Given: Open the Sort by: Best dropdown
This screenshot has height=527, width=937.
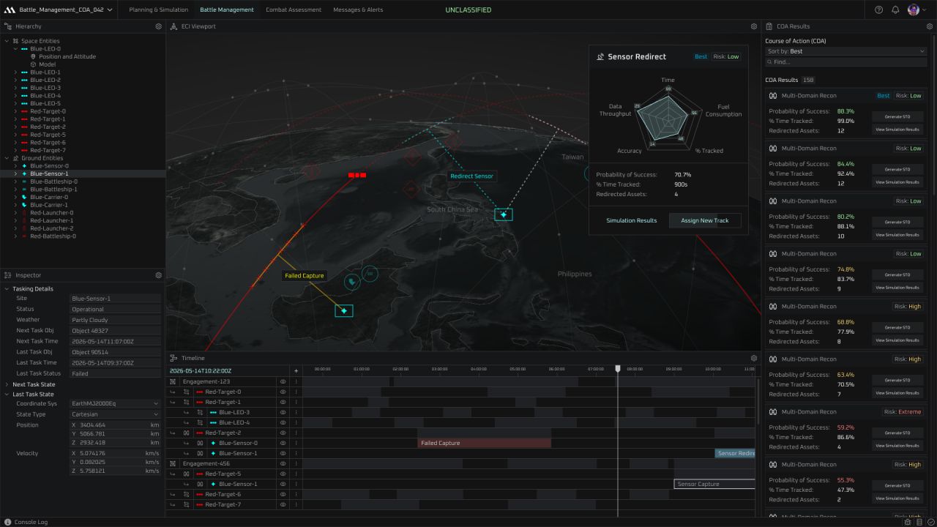Looking at the screenshot, I should [845, 51].
